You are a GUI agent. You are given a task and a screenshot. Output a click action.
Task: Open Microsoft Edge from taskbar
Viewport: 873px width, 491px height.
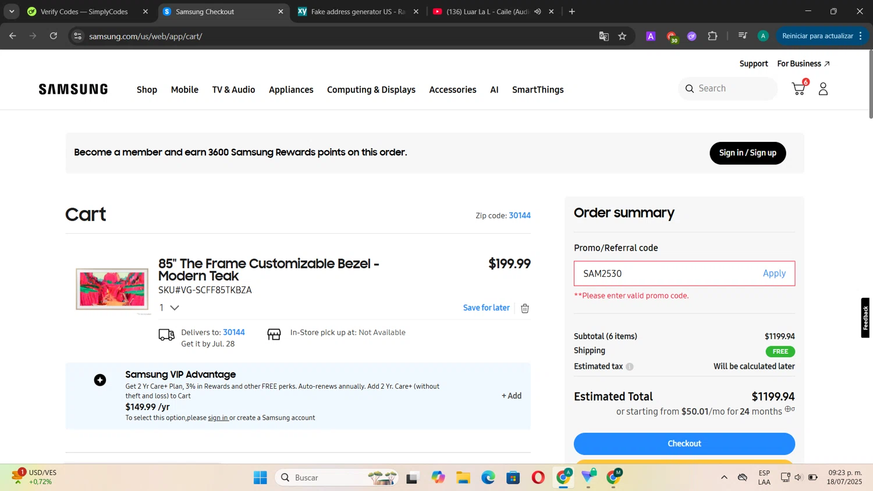point(488,478)
